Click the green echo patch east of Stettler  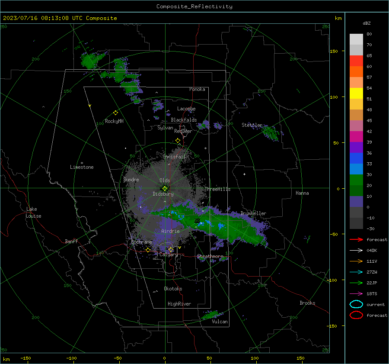(x=271, y=133)
